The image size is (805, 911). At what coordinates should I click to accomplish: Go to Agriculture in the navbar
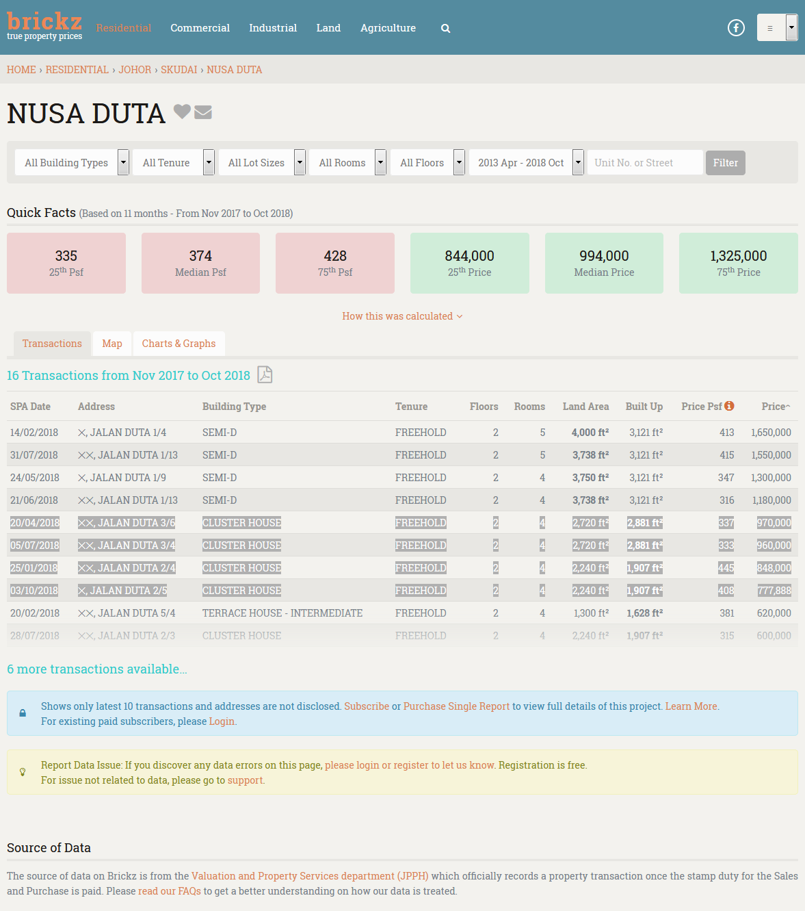point(388,28)
